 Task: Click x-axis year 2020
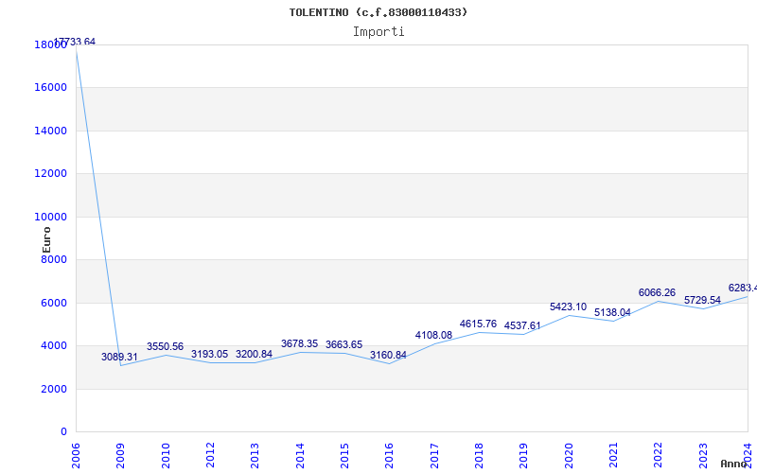pos(569,455)
